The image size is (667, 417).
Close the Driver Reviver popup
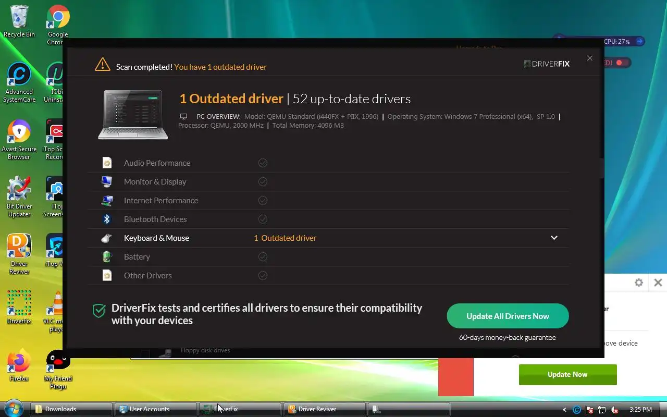658,283
